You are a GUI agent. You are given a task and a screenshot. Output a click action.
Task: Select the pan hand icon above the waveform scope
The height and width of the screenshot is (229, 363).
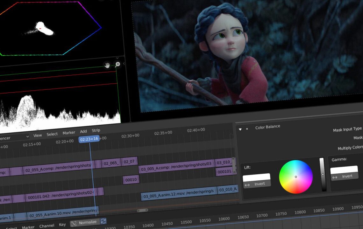pos(107,65)
